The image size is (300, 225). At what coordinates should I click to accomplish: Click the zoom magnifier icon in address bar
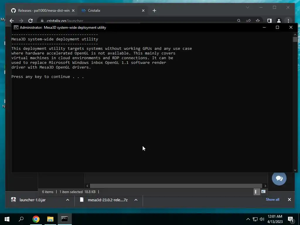(239, 21)
